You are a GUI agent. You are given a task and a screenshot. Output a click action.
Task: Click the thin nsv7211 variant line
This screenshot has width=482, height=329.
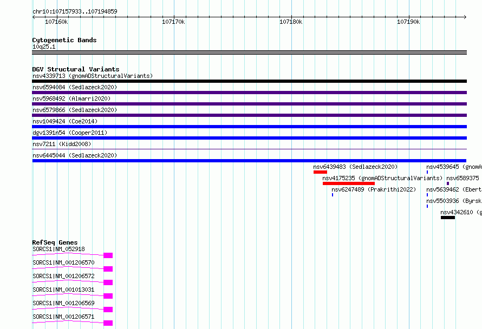(249, 149)
